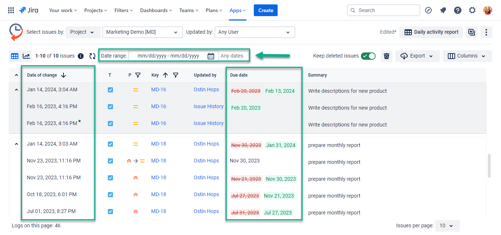The width and height of the screenshot is (501, 235).
Task: Open issue MD-16 link
Action: coord(158,89)
